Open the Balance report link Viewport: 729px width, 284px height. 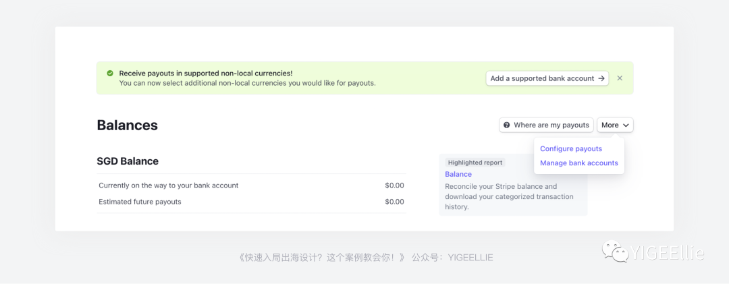[x=458, y=174]
